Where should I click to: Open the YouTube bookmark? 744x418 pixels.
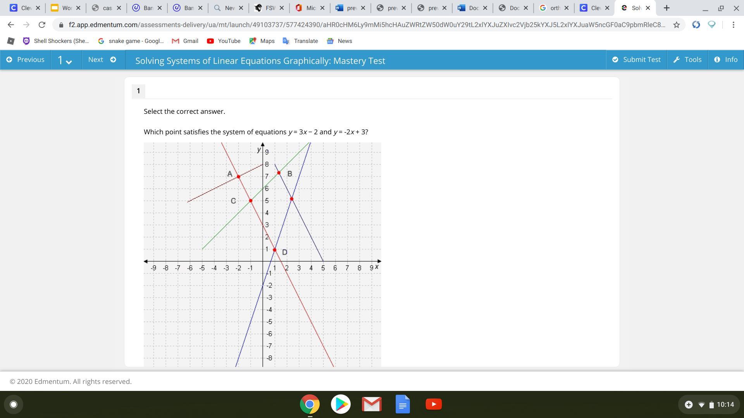pos(224,41)
